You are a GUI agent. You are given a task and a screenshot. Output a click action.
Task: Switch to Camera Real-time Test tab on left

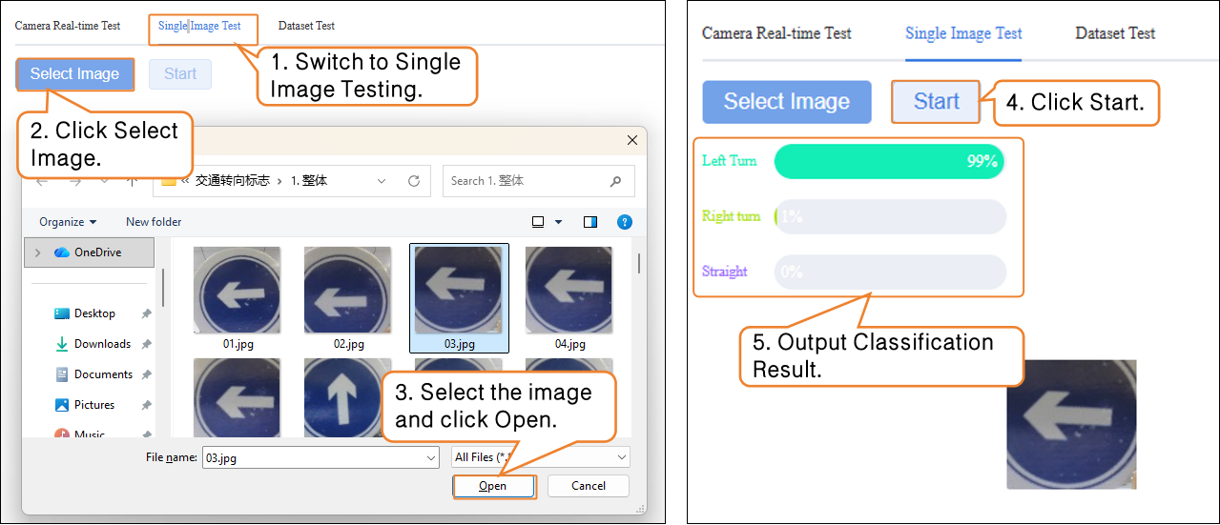click(68, 26)
